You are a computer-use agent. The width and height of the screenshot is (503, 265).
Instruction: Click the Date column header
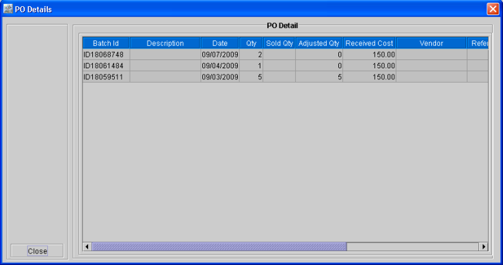pyautogui.click(x=220, y=43)
